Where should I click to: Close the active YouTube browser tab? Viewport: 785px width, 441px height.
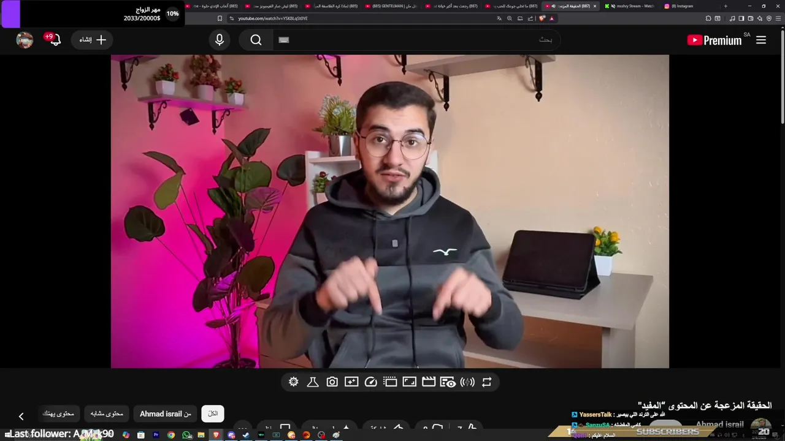(595, 6)
